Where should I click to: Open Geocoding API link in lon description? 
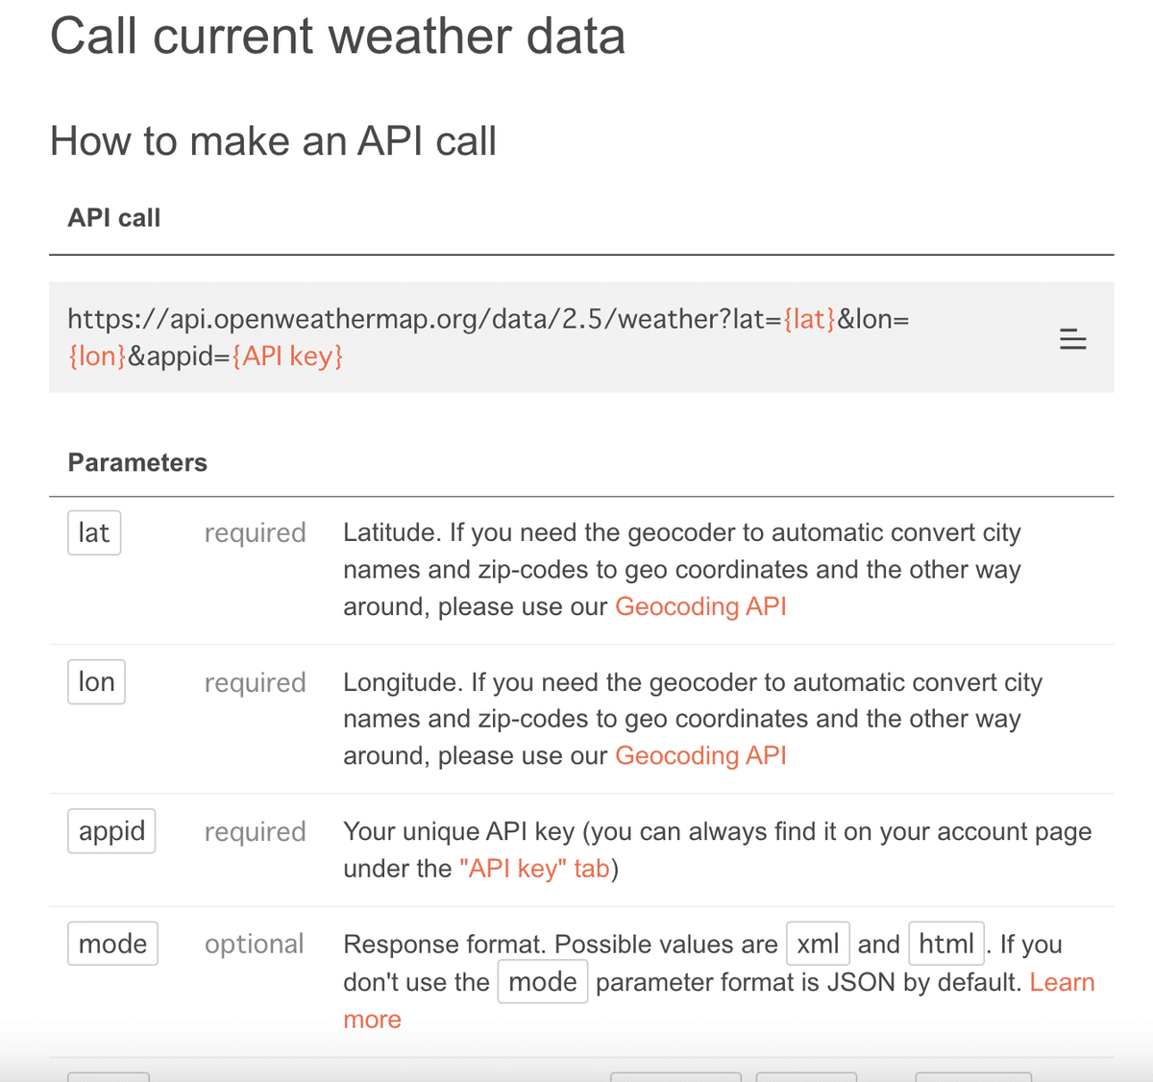click(700, 755)
